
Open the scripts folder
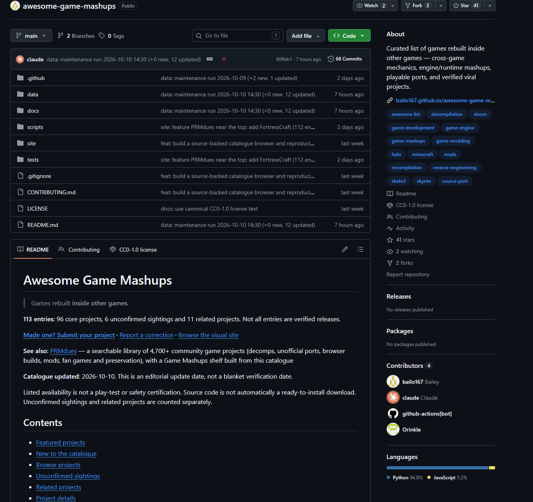pos(35,127)
